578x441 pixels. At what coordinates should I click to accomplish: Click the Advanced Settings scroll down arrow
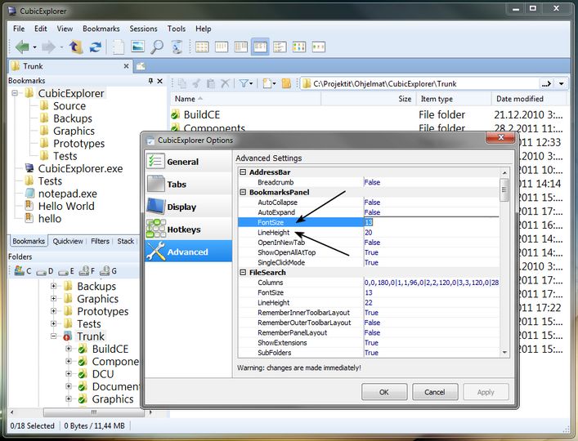504,353
